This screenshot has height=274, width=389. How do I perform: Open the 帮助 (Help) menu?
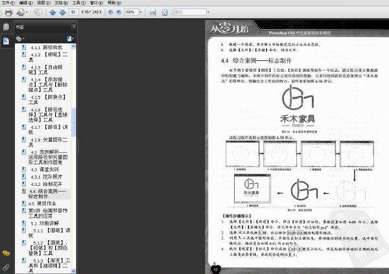114,3
